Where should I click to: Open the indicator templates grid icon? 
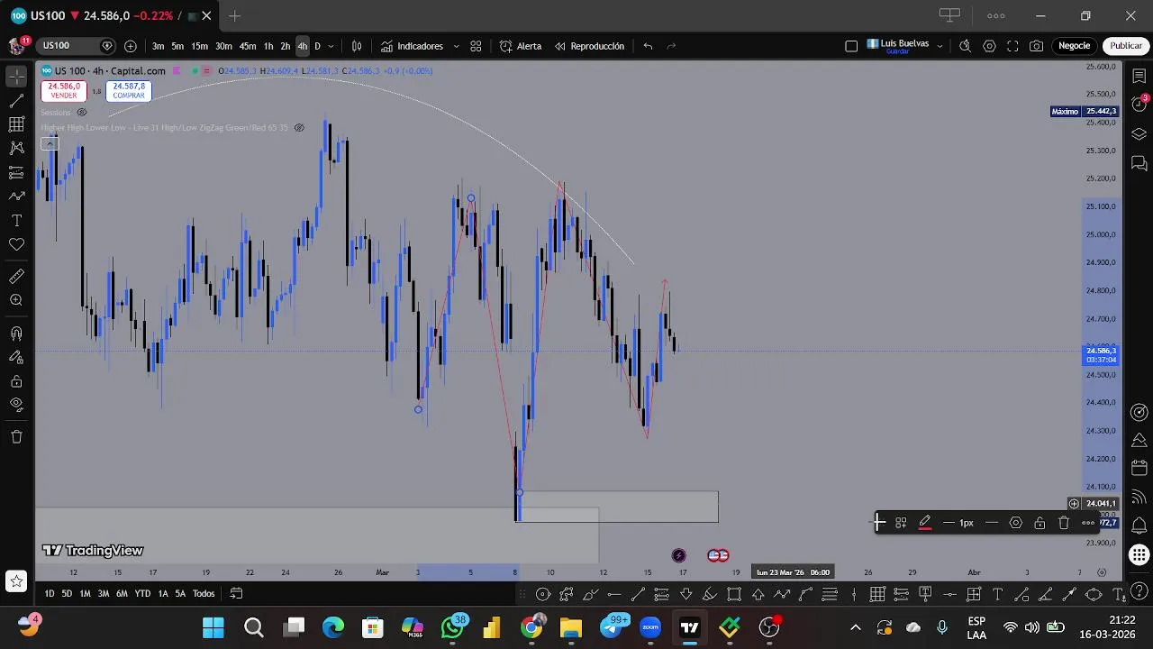click(x=476, y=46)
